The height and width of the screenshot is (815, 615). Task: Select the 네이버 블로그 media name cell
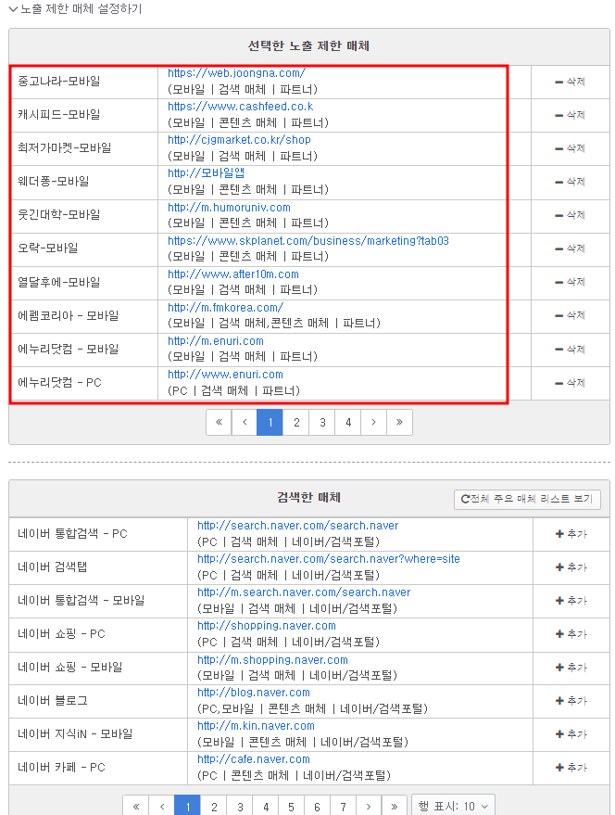98,701
